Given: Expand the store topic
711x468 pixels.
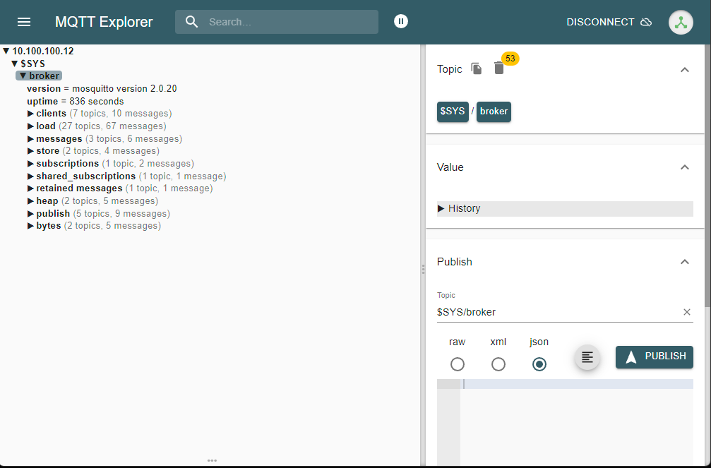Looking at the screenshot, I should tap(30, 151).
